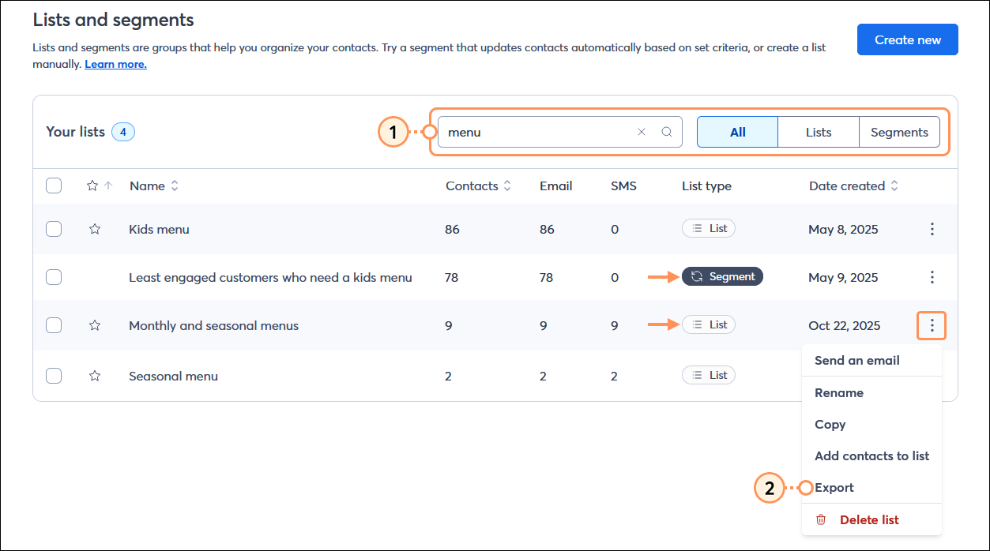This screenshot has width=990, height=551.
Task: Open the Kids menu list
Action: 159,229
